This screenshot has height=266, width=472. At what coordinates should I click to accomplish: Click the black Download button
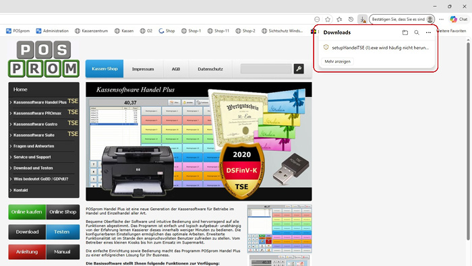tap(27, 232)
